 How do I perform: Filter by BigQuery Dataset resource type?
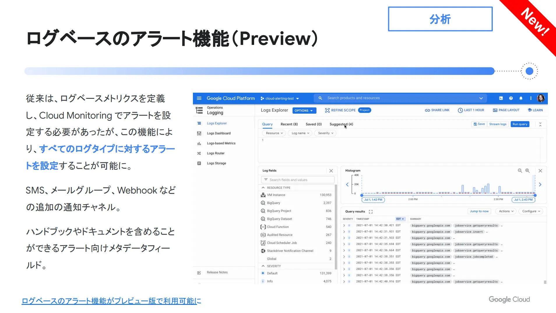(x=296, y=219)
